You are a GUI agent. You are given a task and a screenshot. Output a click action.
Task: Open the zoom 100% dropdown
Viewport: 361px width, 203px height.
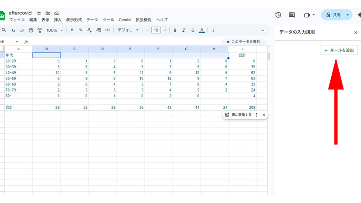[55, 30]
